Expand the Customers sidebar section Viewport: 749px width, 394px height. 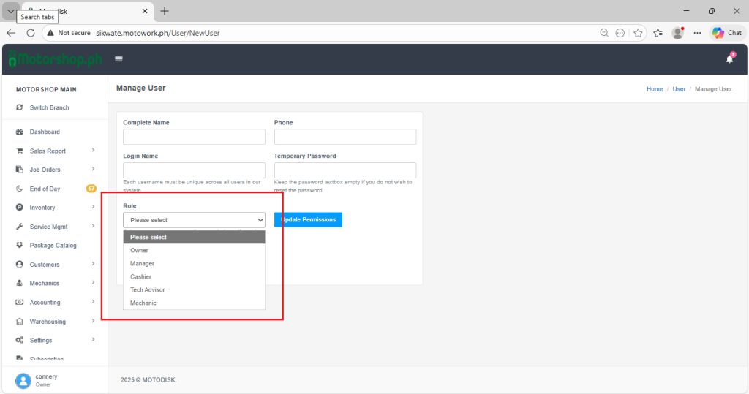(93, 264)
